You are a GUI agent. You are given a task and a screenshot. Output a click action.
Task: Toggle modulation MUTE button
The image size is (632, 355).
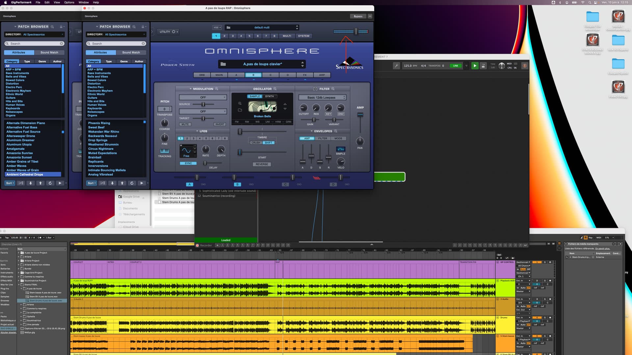point(185,124)
